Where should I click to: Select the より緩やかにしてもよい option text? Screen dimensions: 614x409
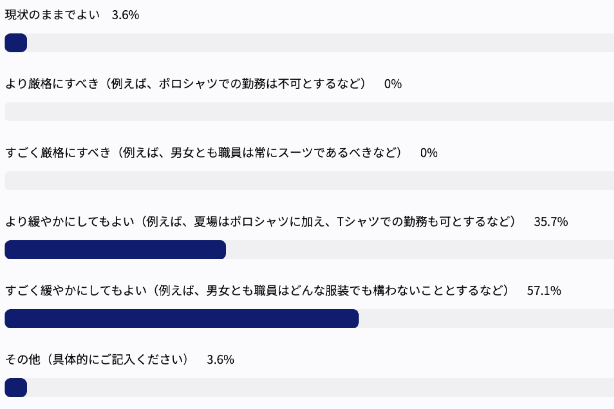261,222
